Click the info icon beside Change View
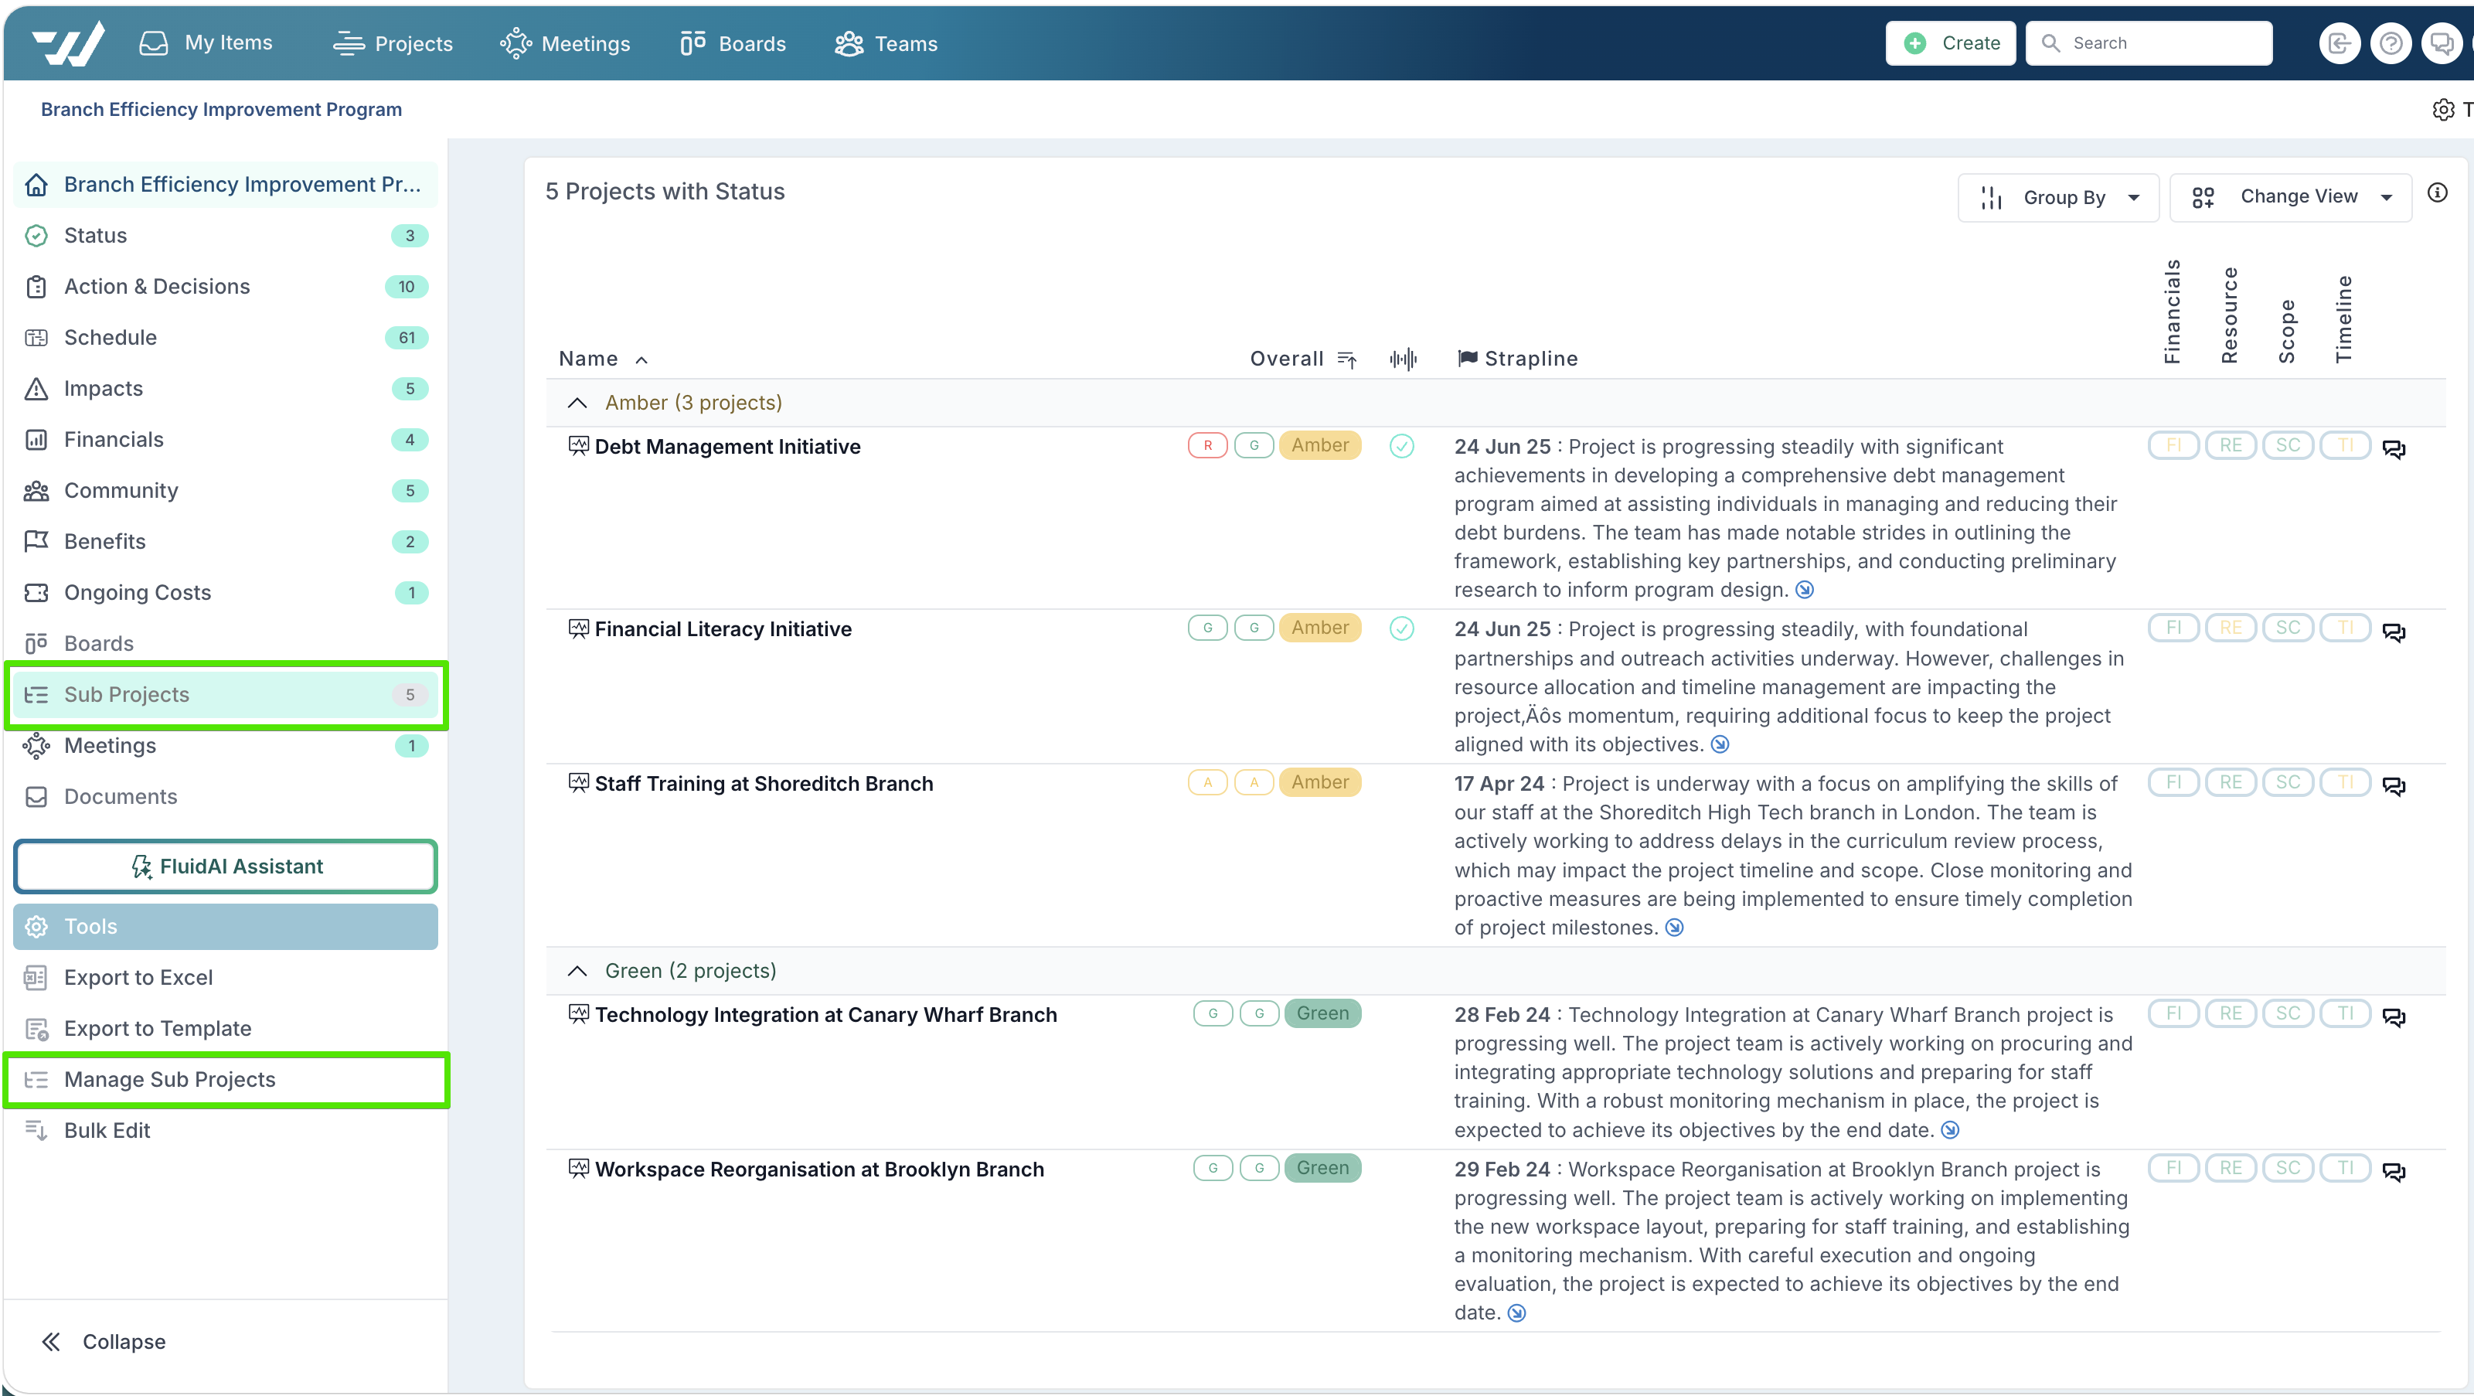The image size is (2474, 1396). click(2438, 193)
